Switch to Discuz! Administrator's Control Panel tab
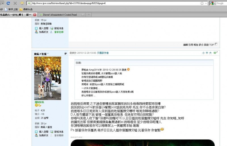Viewport: 227px width, 146px height. (x=58, y=14)
